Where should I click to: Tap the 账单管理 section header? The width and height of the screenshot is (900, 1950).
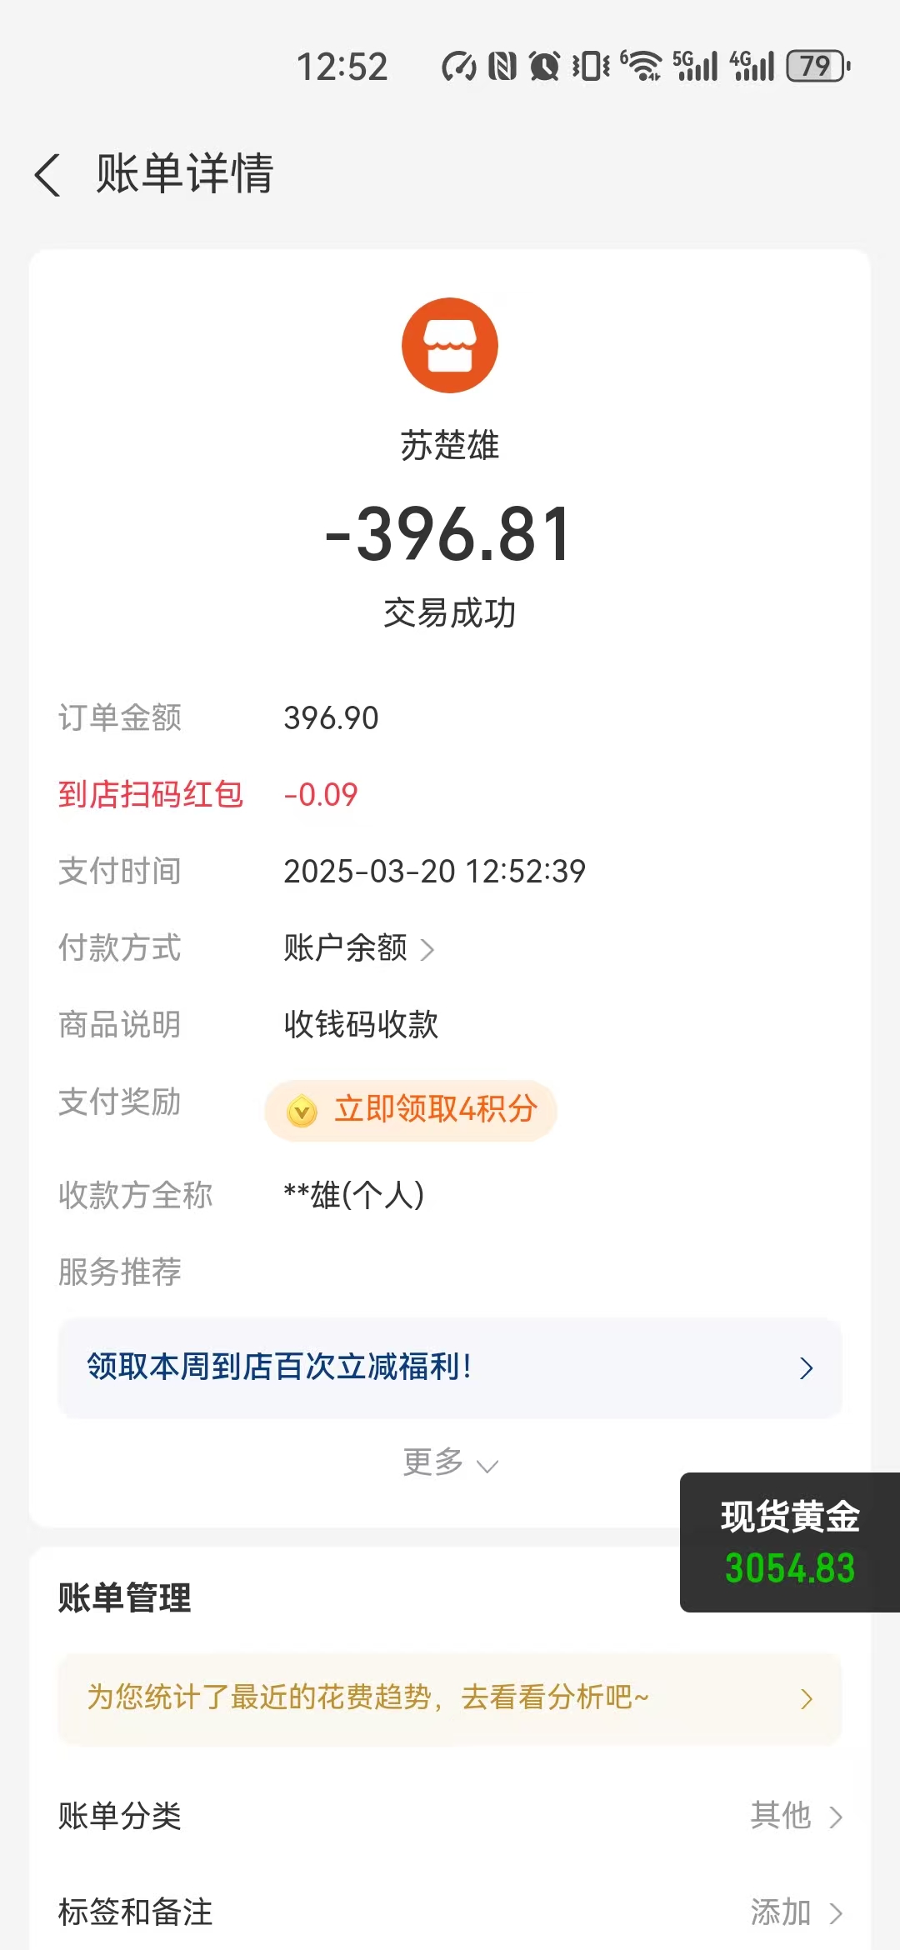pyautogui.click(x=125, y=1597)
